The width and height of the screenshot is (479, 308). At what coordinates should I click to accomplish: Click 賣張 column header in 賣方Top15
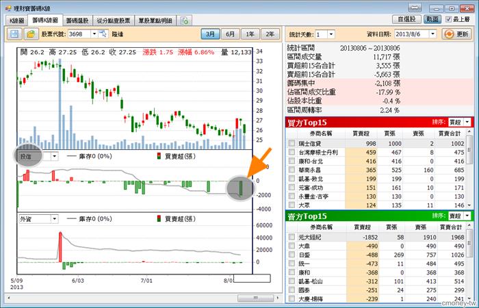[x=421, y=227]
